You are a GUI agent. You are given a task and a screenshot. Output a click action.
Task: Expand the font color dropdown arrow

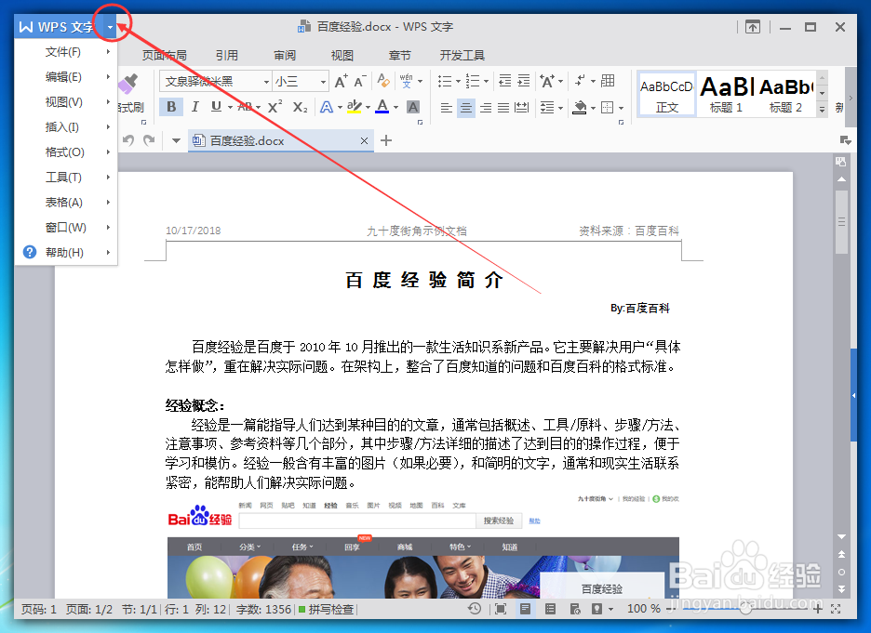pos(396,107)
